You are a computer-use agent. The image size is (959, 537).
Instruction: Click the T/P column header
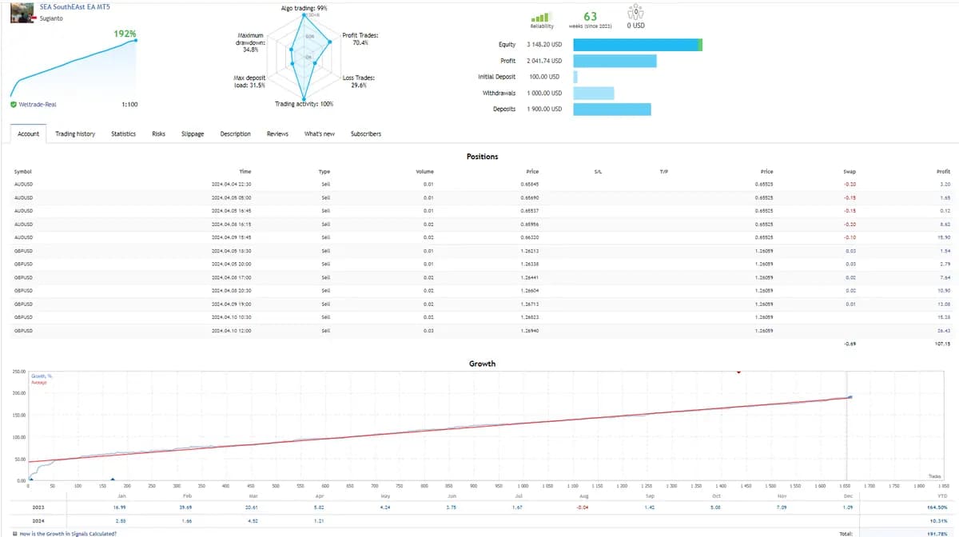(663, 172)
